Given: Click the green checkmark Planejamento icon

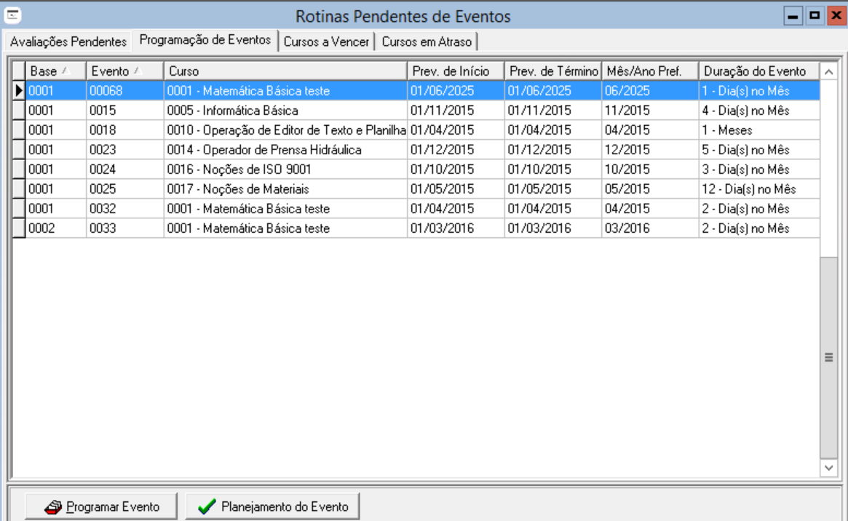Looking at the screenshot, I should (207, 506).
